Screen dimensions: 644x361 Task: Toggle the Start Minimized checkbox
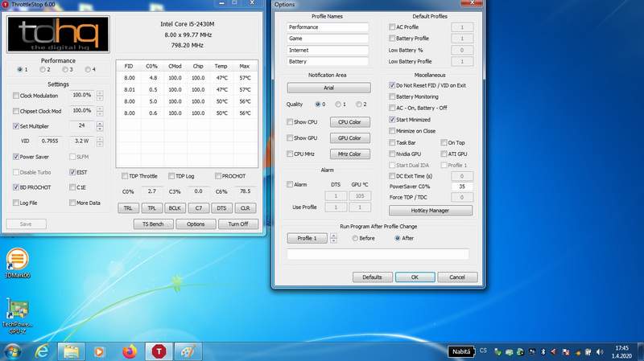(392, 119)
